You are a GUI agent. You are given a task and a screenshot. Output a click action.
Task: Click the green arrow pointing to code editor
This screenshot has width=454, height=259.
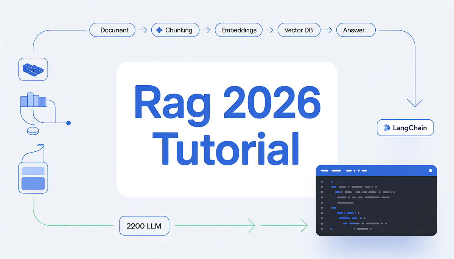point(284,226)
